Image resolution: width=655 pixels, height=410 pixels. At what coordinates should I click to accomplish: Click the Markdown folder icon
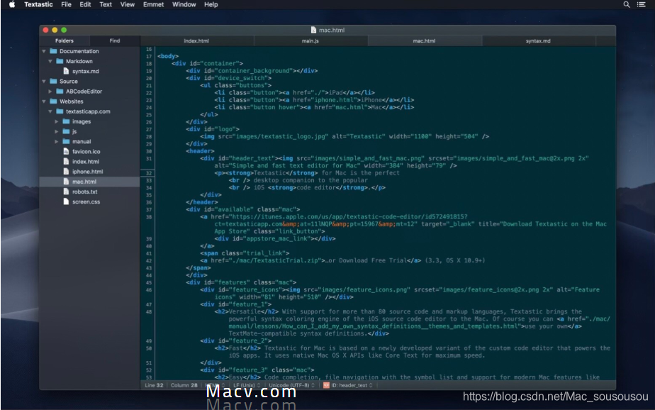[60, 61]
